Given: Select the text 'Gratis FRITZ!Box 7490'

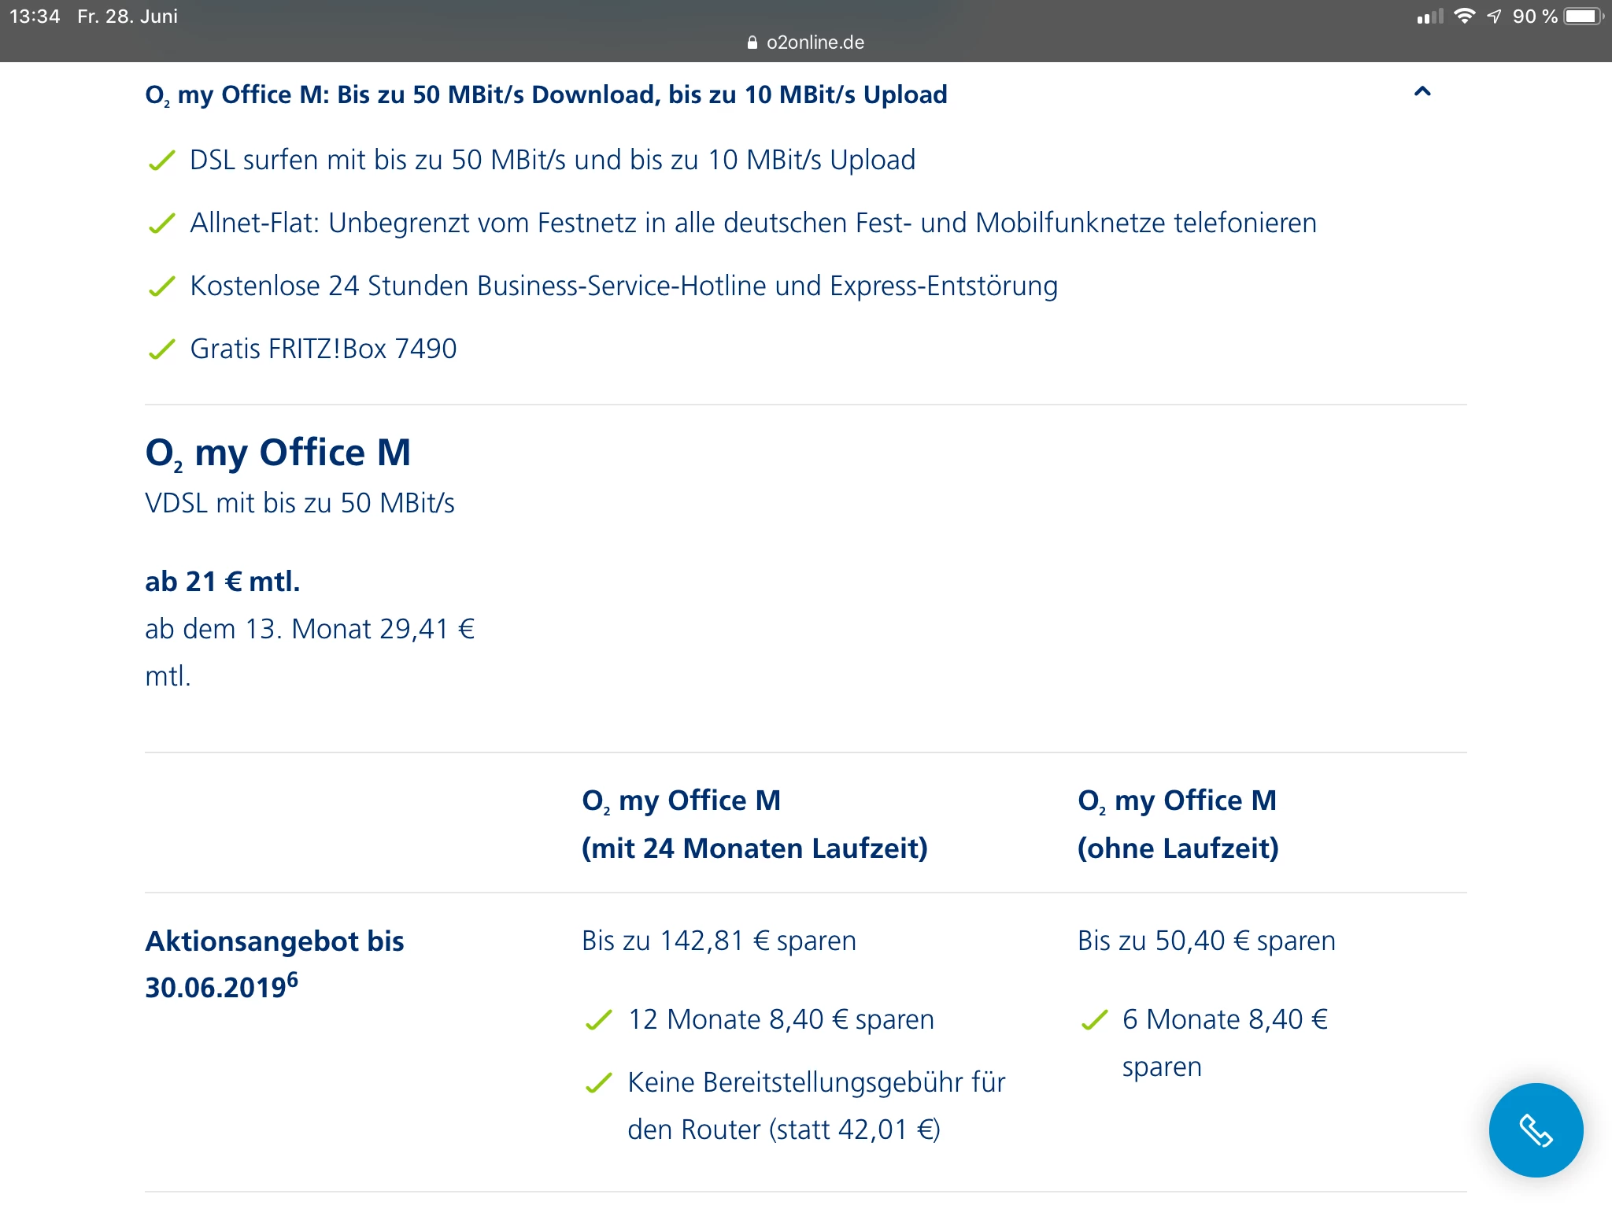Looking at the screenshot, I should click(324, 349).
